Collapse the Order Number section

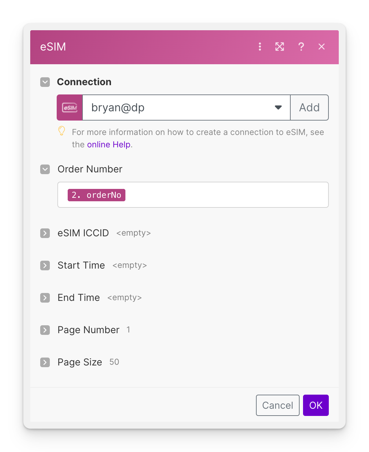coord(45,169)
